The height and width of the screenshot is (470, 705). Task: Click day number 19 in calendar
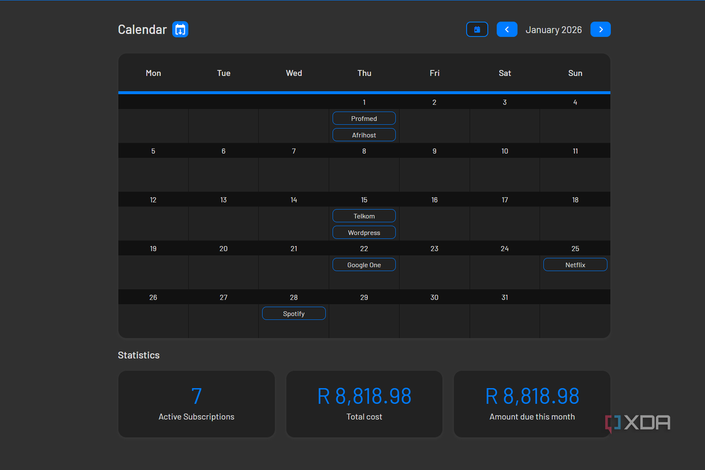point(153,248)
